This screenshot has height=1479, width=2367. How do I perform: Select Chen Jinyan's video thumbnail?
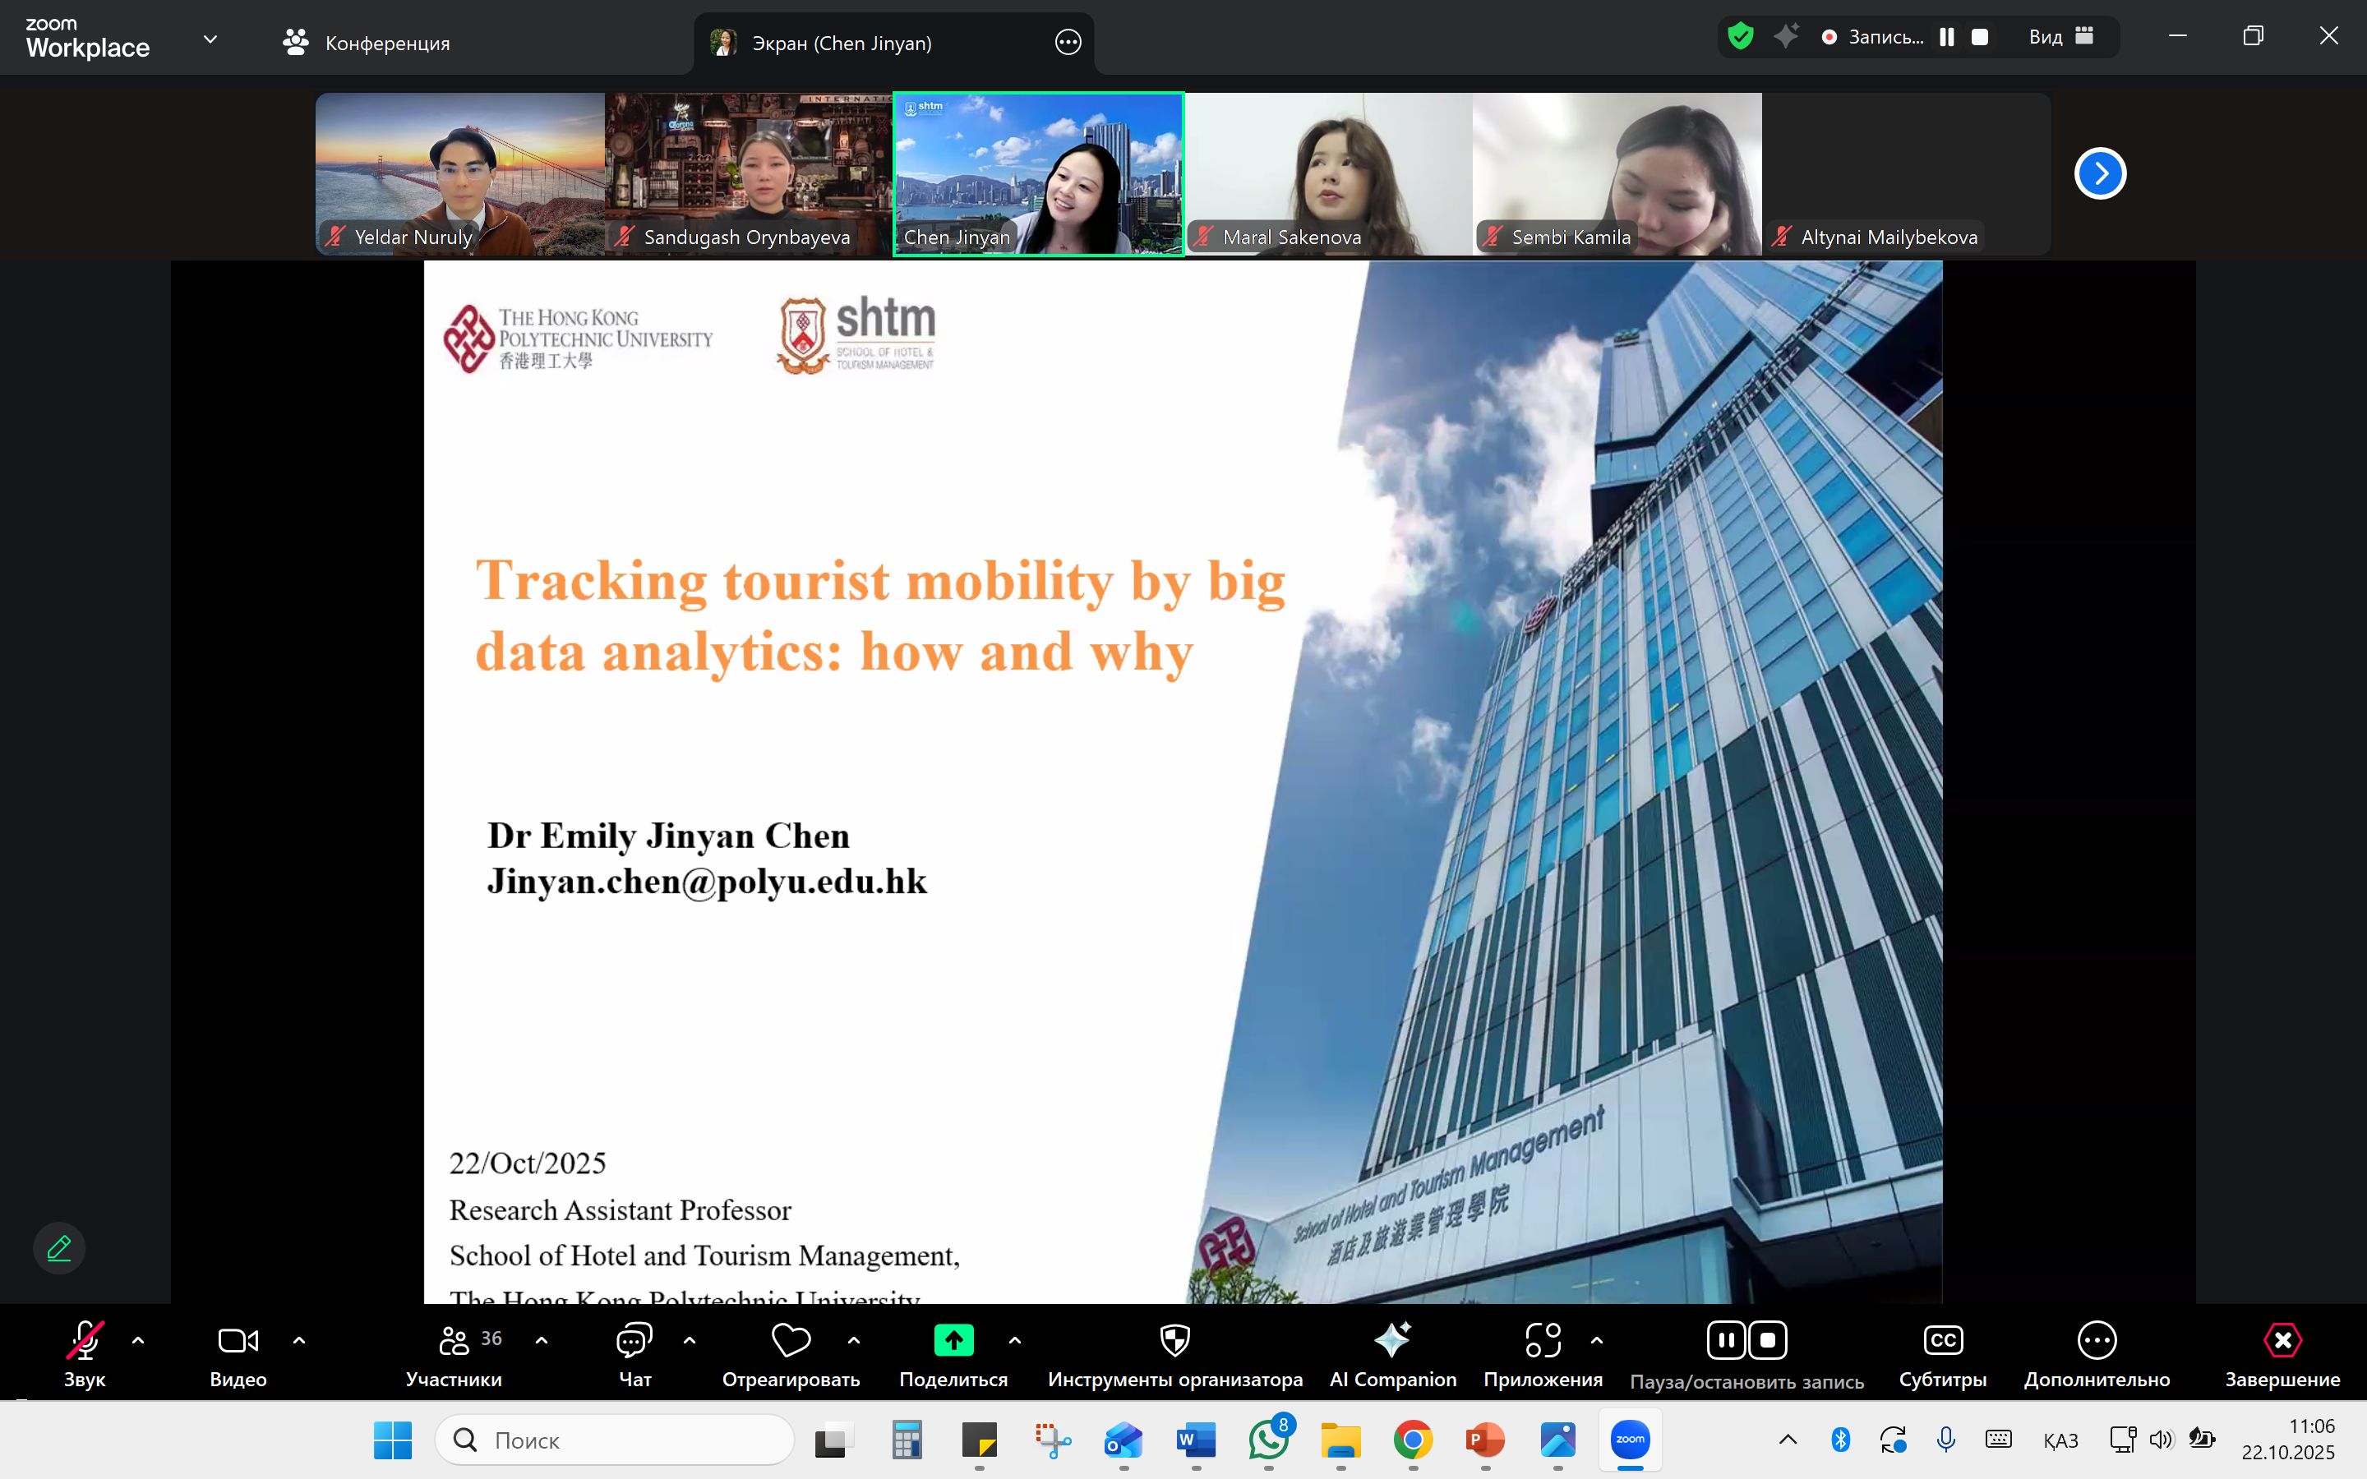(x=1038, y=174)
